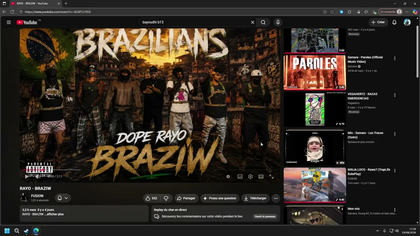Toggle subtitles on the video player
Viewport: 420px width, 236px height.
point(240,176)
